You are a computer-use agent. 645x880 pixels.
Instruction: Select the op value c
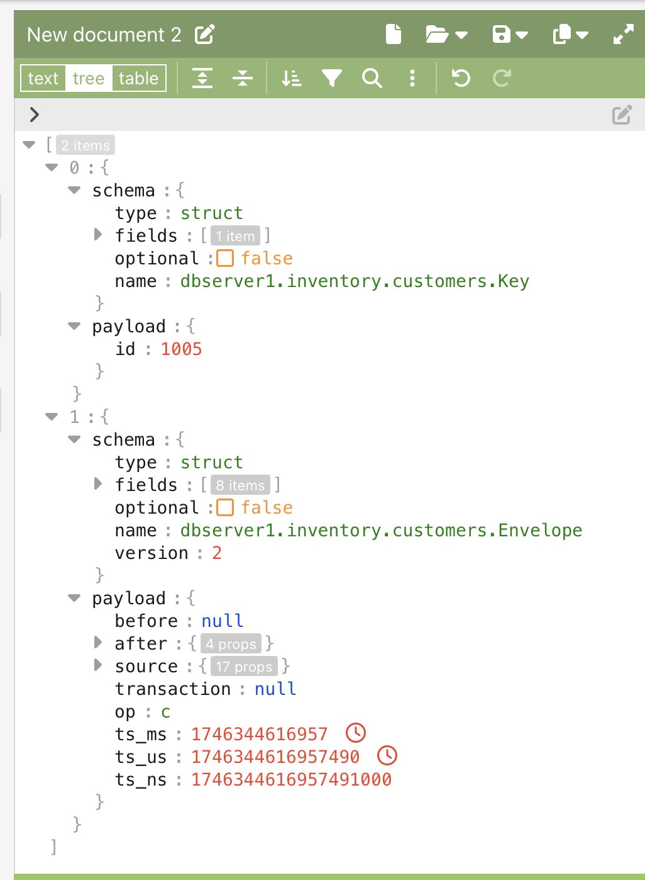pyautogui.click(x=165, y=712)
